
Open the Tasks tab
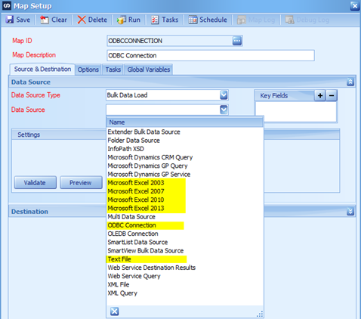tap(113, 70)
